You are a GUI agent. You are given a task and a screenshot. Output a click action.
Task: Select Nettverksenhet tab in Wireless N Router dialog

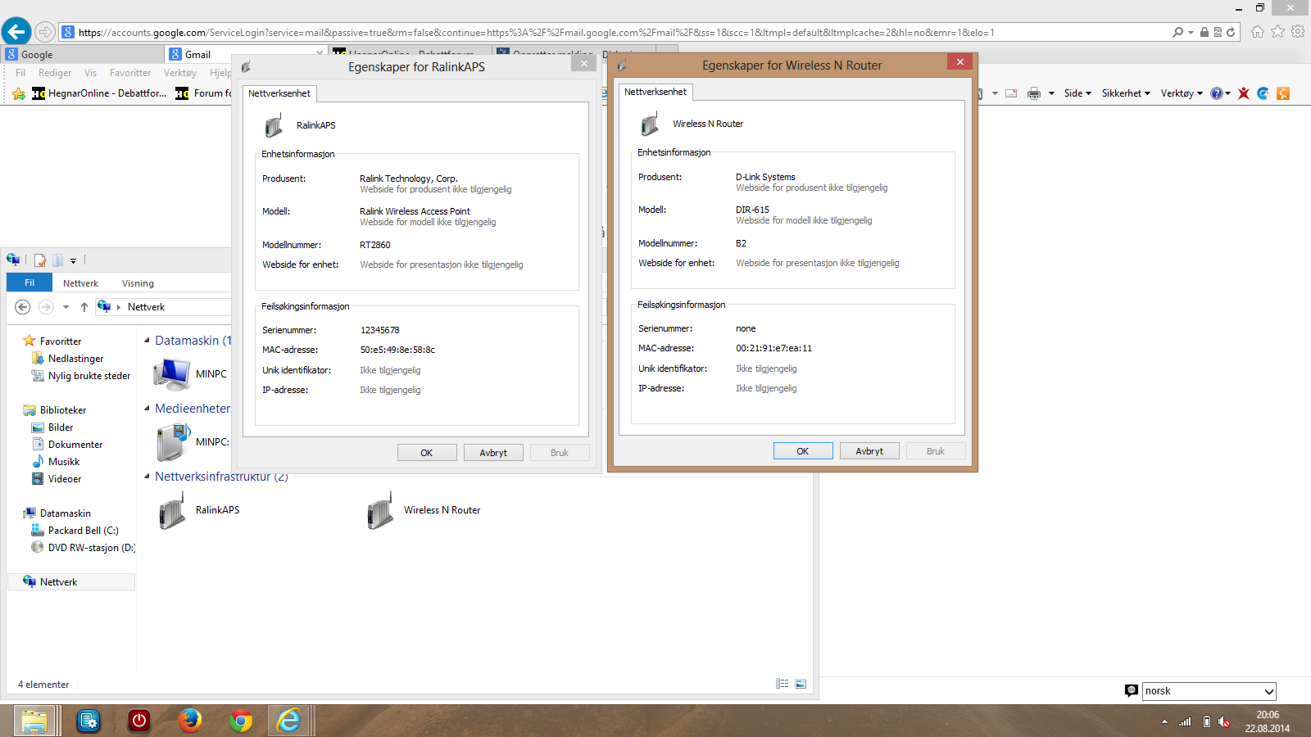(655, 92)
